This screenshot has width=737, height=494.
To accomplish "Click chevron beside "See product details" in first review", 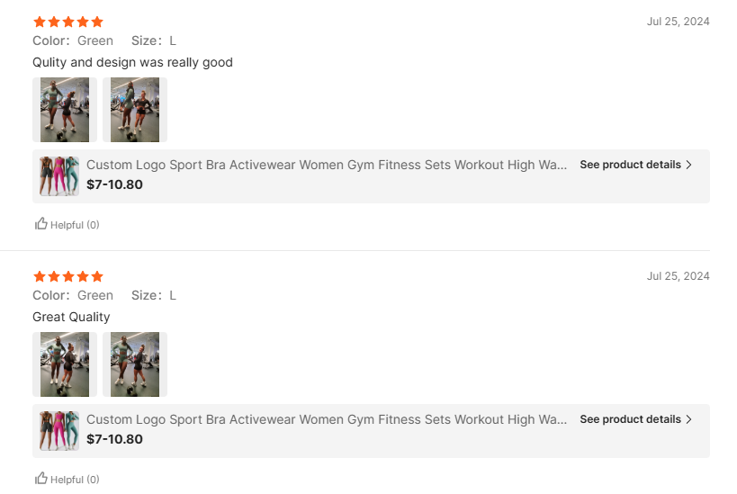I will click(689, 165).
